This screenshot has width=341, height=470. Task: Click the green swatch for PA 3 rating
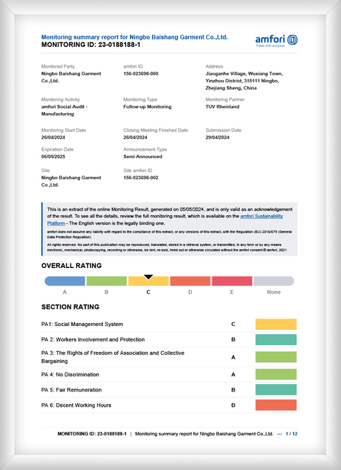pos(276,357)
